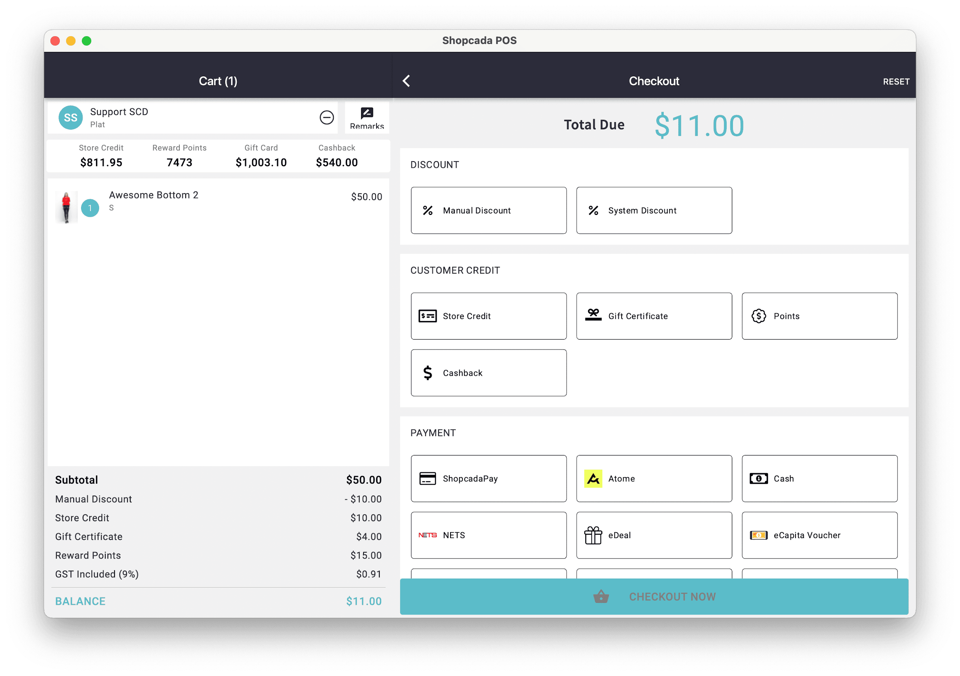
Task: Click the Store Credit balance $811.95
Action: pyautogui.click(x=101, y=163)
